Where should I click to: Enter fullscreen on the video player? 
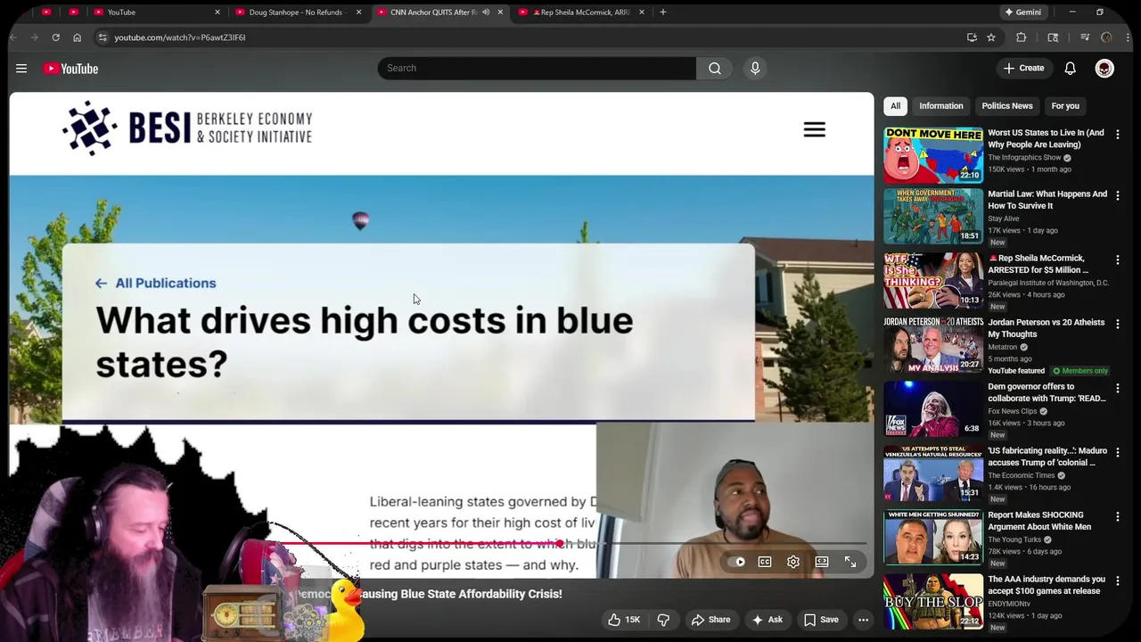tap(850, 562)
